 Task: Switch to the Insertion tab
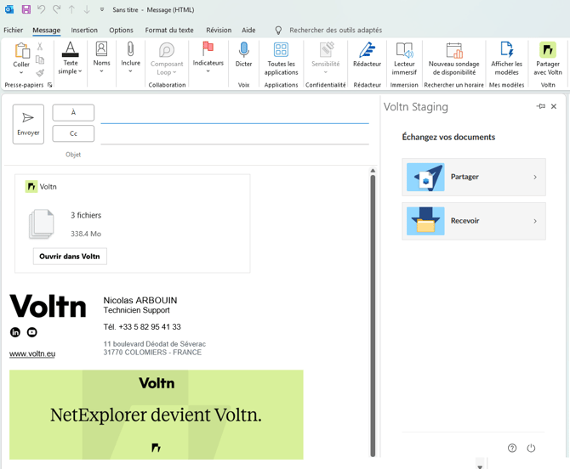(x=84, y=30)
